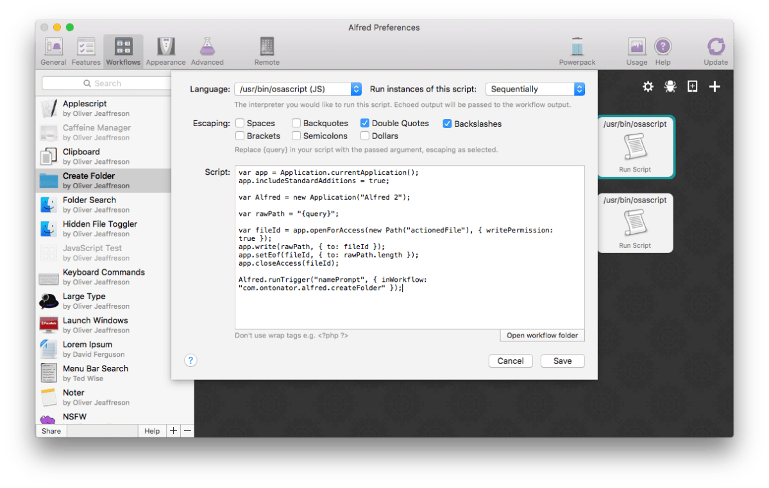Add a new workflow with plus button
The image size is (769, 488).
[x=173, y=431]
